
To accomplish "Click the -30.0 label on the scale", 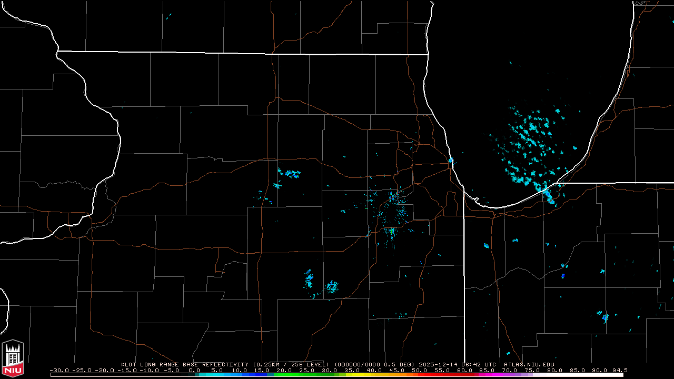I will click(59, 370).
